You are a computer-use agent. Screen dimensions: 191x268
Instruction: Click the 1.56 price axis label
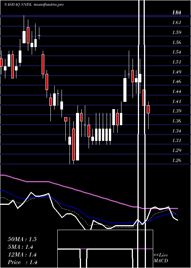pyautogui.click(x=177, y=42)
